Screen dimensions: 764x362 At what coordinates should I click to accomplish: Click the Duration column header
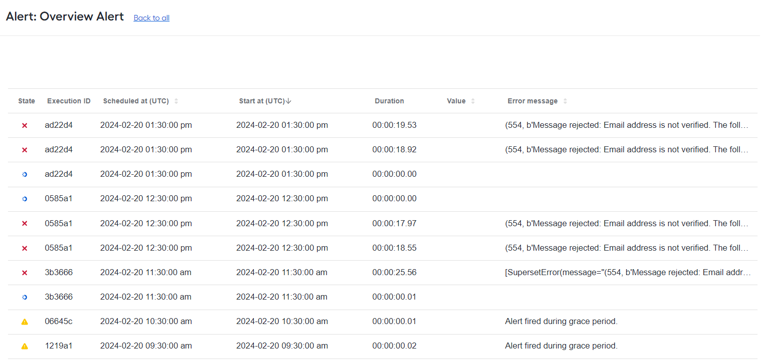389,101
